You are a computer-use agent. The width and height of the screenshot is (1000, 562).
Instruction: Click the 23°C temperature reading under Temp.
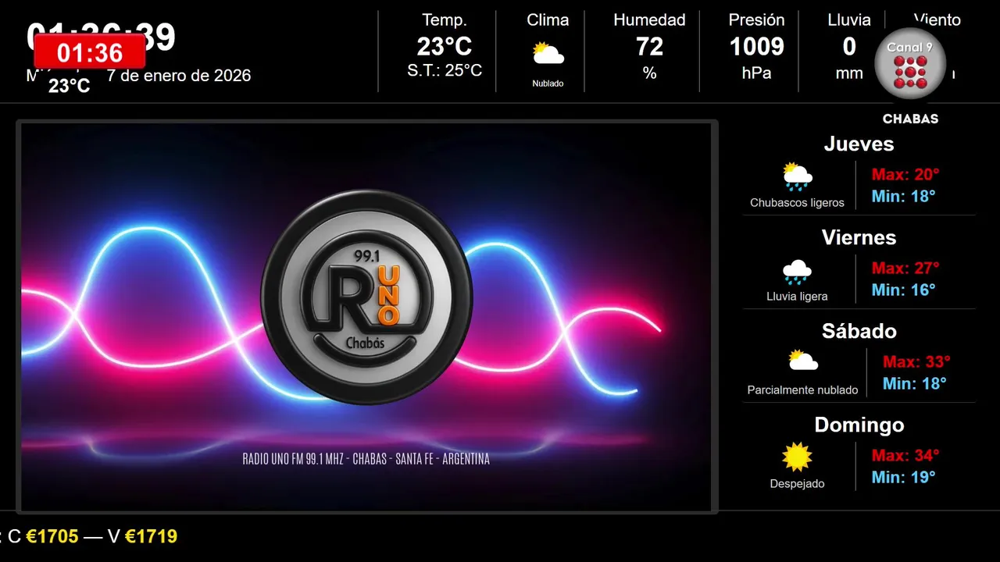[445, 47]
